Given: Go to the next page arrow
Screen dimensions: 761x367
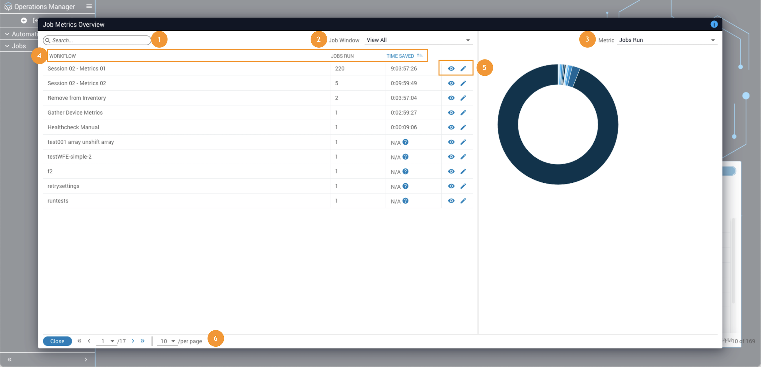Looking at the screenshot, I should click(x=133, y=341).
